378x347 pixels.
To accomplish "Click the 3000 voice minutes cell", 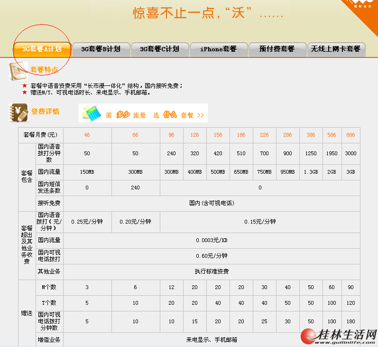I will [x=351, y=153].
